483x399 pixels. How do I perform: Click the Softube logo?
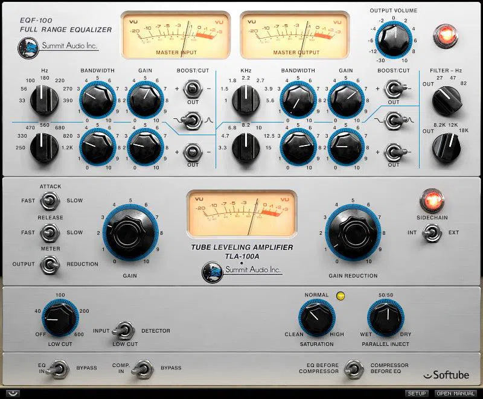click(447, 375)
